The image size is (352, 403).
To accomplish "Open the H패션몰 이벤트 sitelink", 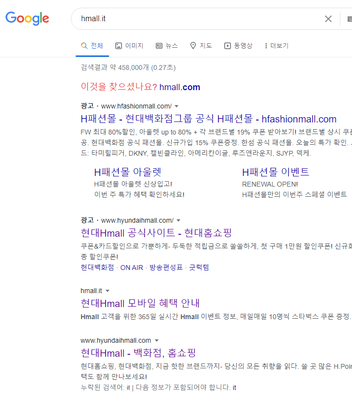I will point(276,172).
